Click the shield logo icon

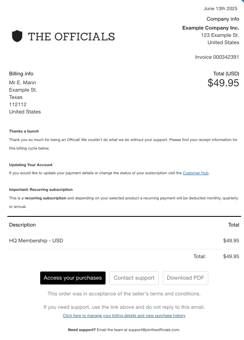point(17,36)
